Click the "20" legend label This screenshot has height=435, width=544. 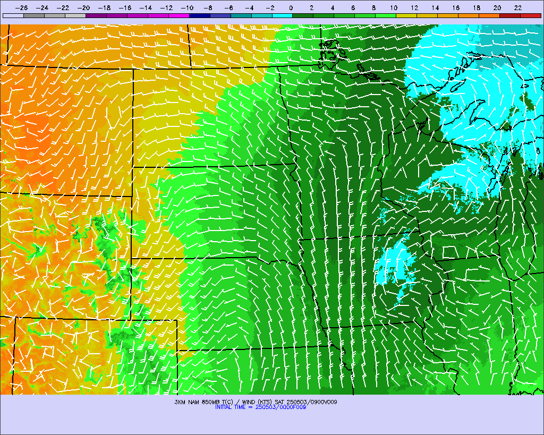tap(497, 8)
